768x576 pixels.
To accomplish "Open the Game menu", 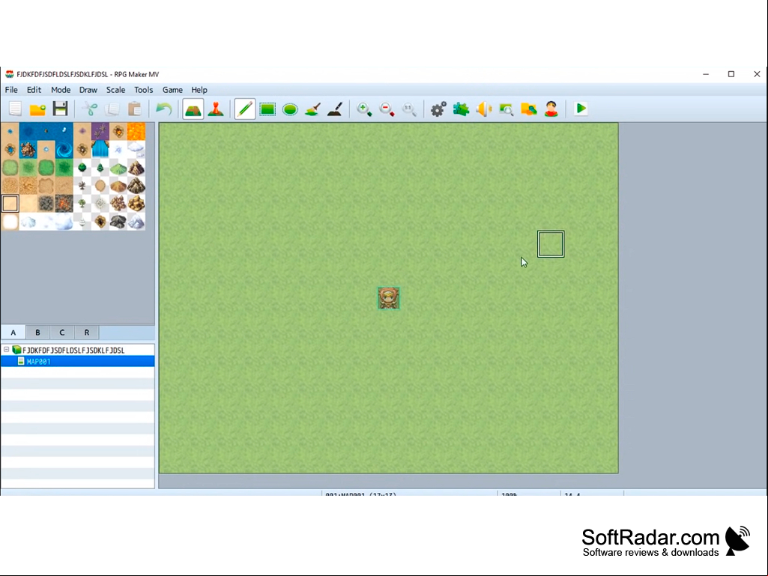I will 172,90.
